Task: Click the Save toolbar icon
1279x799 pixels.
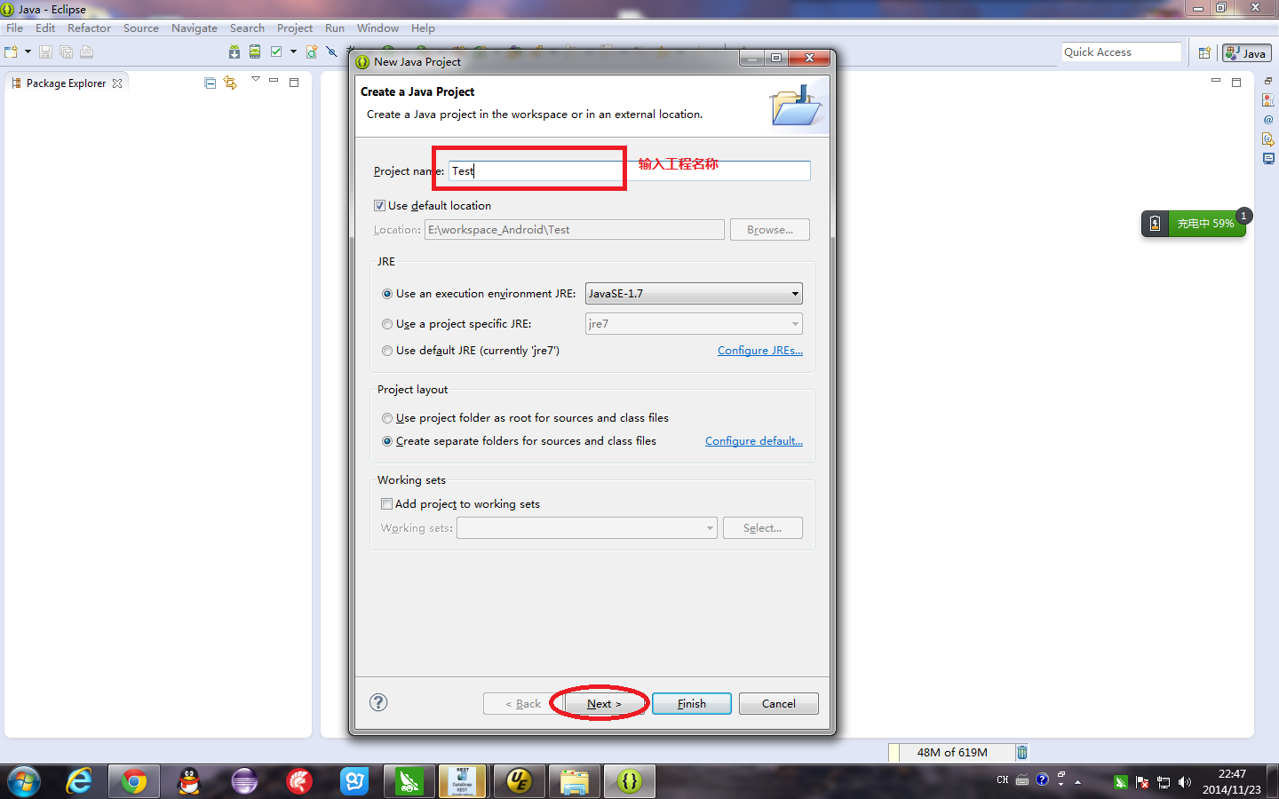Action: pyautogui.click(x=45, y=52)
